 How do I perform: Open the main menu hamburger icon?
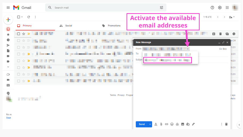[x=8, y=8]
